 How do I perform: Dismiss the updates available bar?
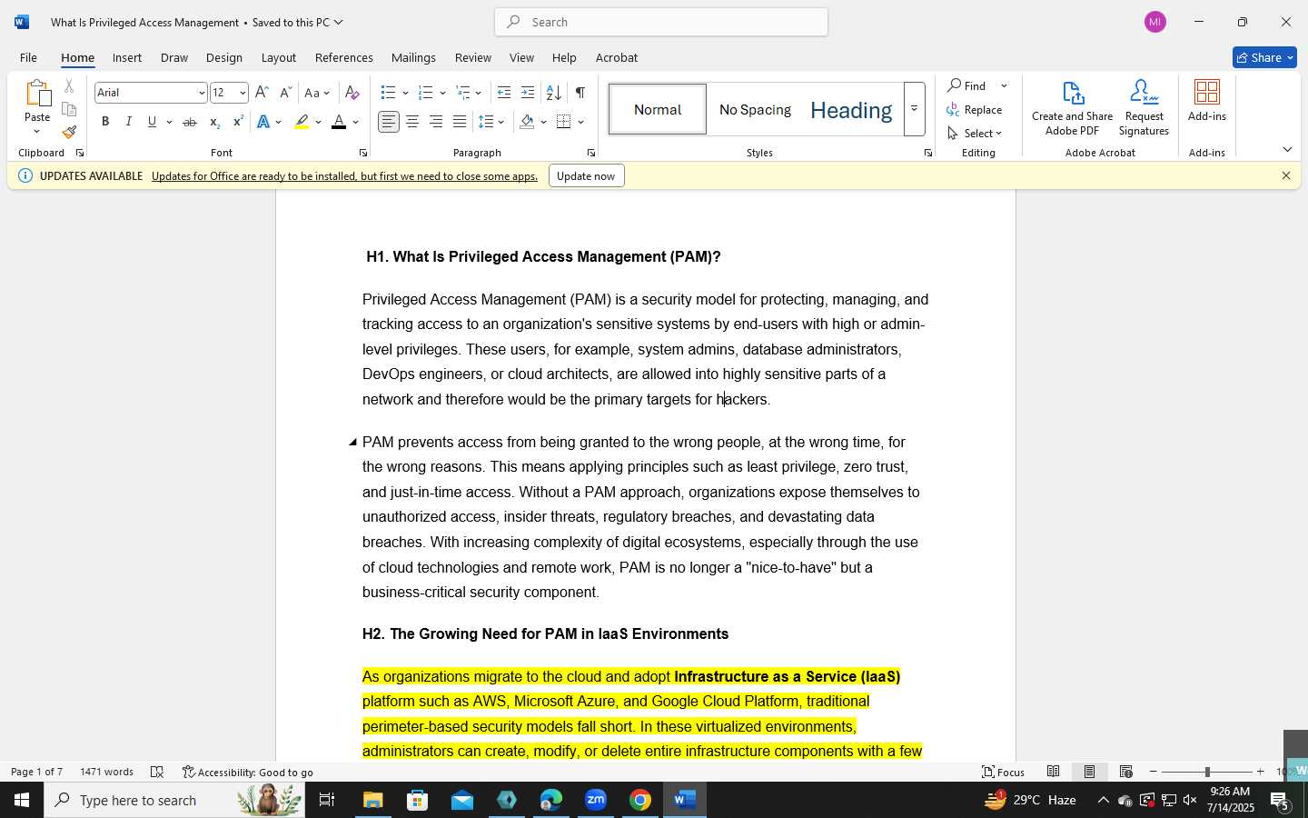click(x=1286, y=176)
